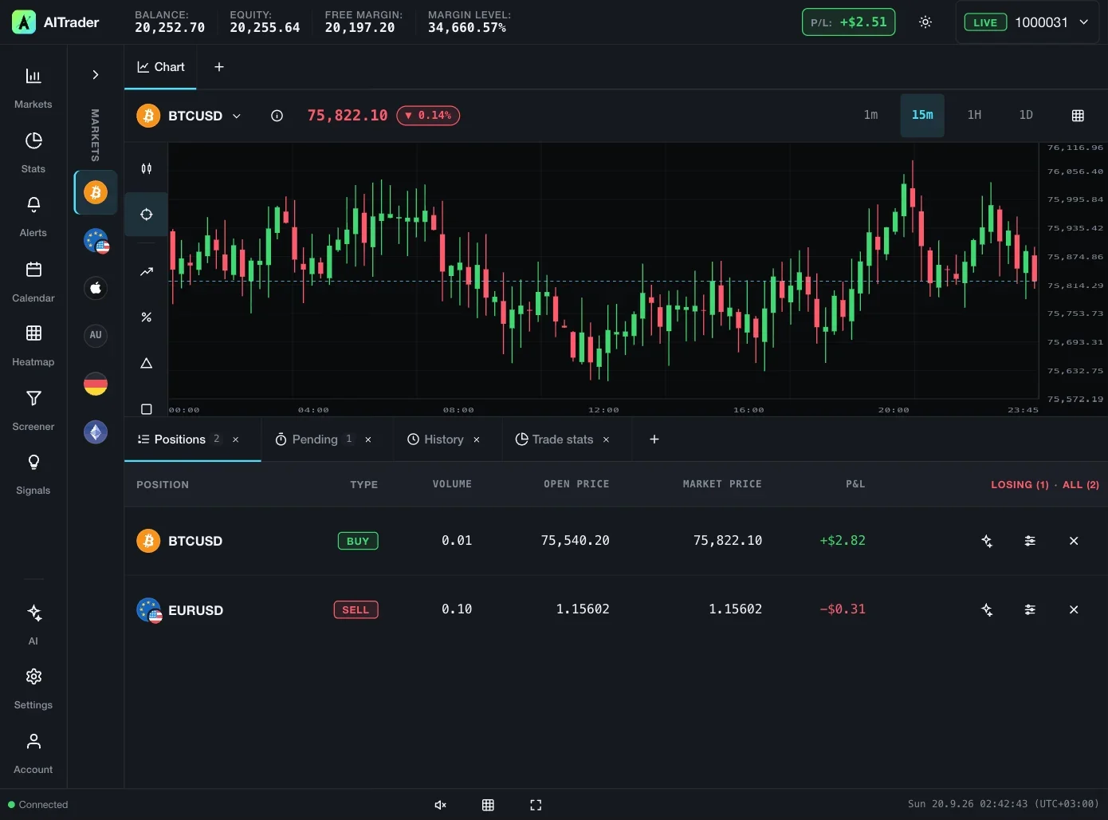The height and width of the screenshot is (820, 1108).
Task: Add a new chart tab
Action: [x=219, y=67]
